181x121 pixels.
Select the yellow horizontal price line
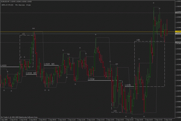88,32
